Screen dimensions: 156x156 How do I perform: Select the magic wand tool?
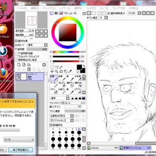tap(61, 67)
